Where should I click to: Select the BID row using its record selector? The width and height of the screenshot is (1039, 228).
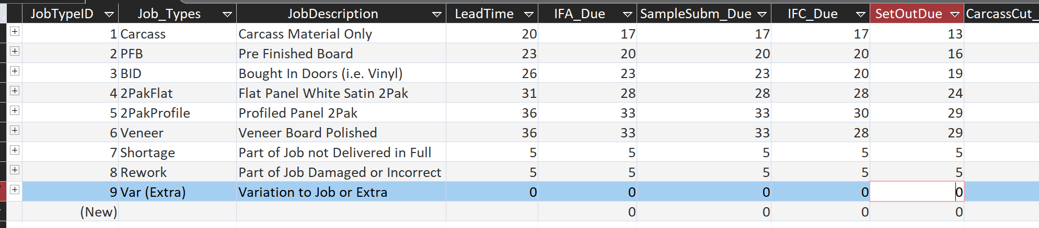pos(3,73)
